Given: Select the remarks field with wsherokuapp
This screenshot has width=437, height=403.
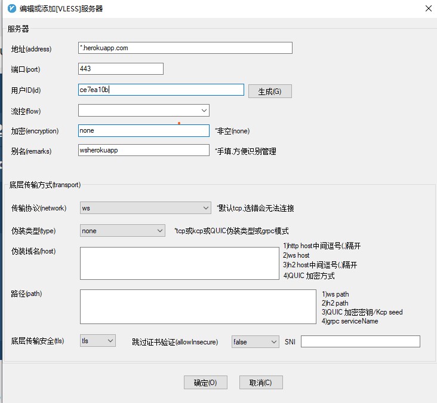Looking at the screenshot, I should pyautogui.click(x=143, y=151).
